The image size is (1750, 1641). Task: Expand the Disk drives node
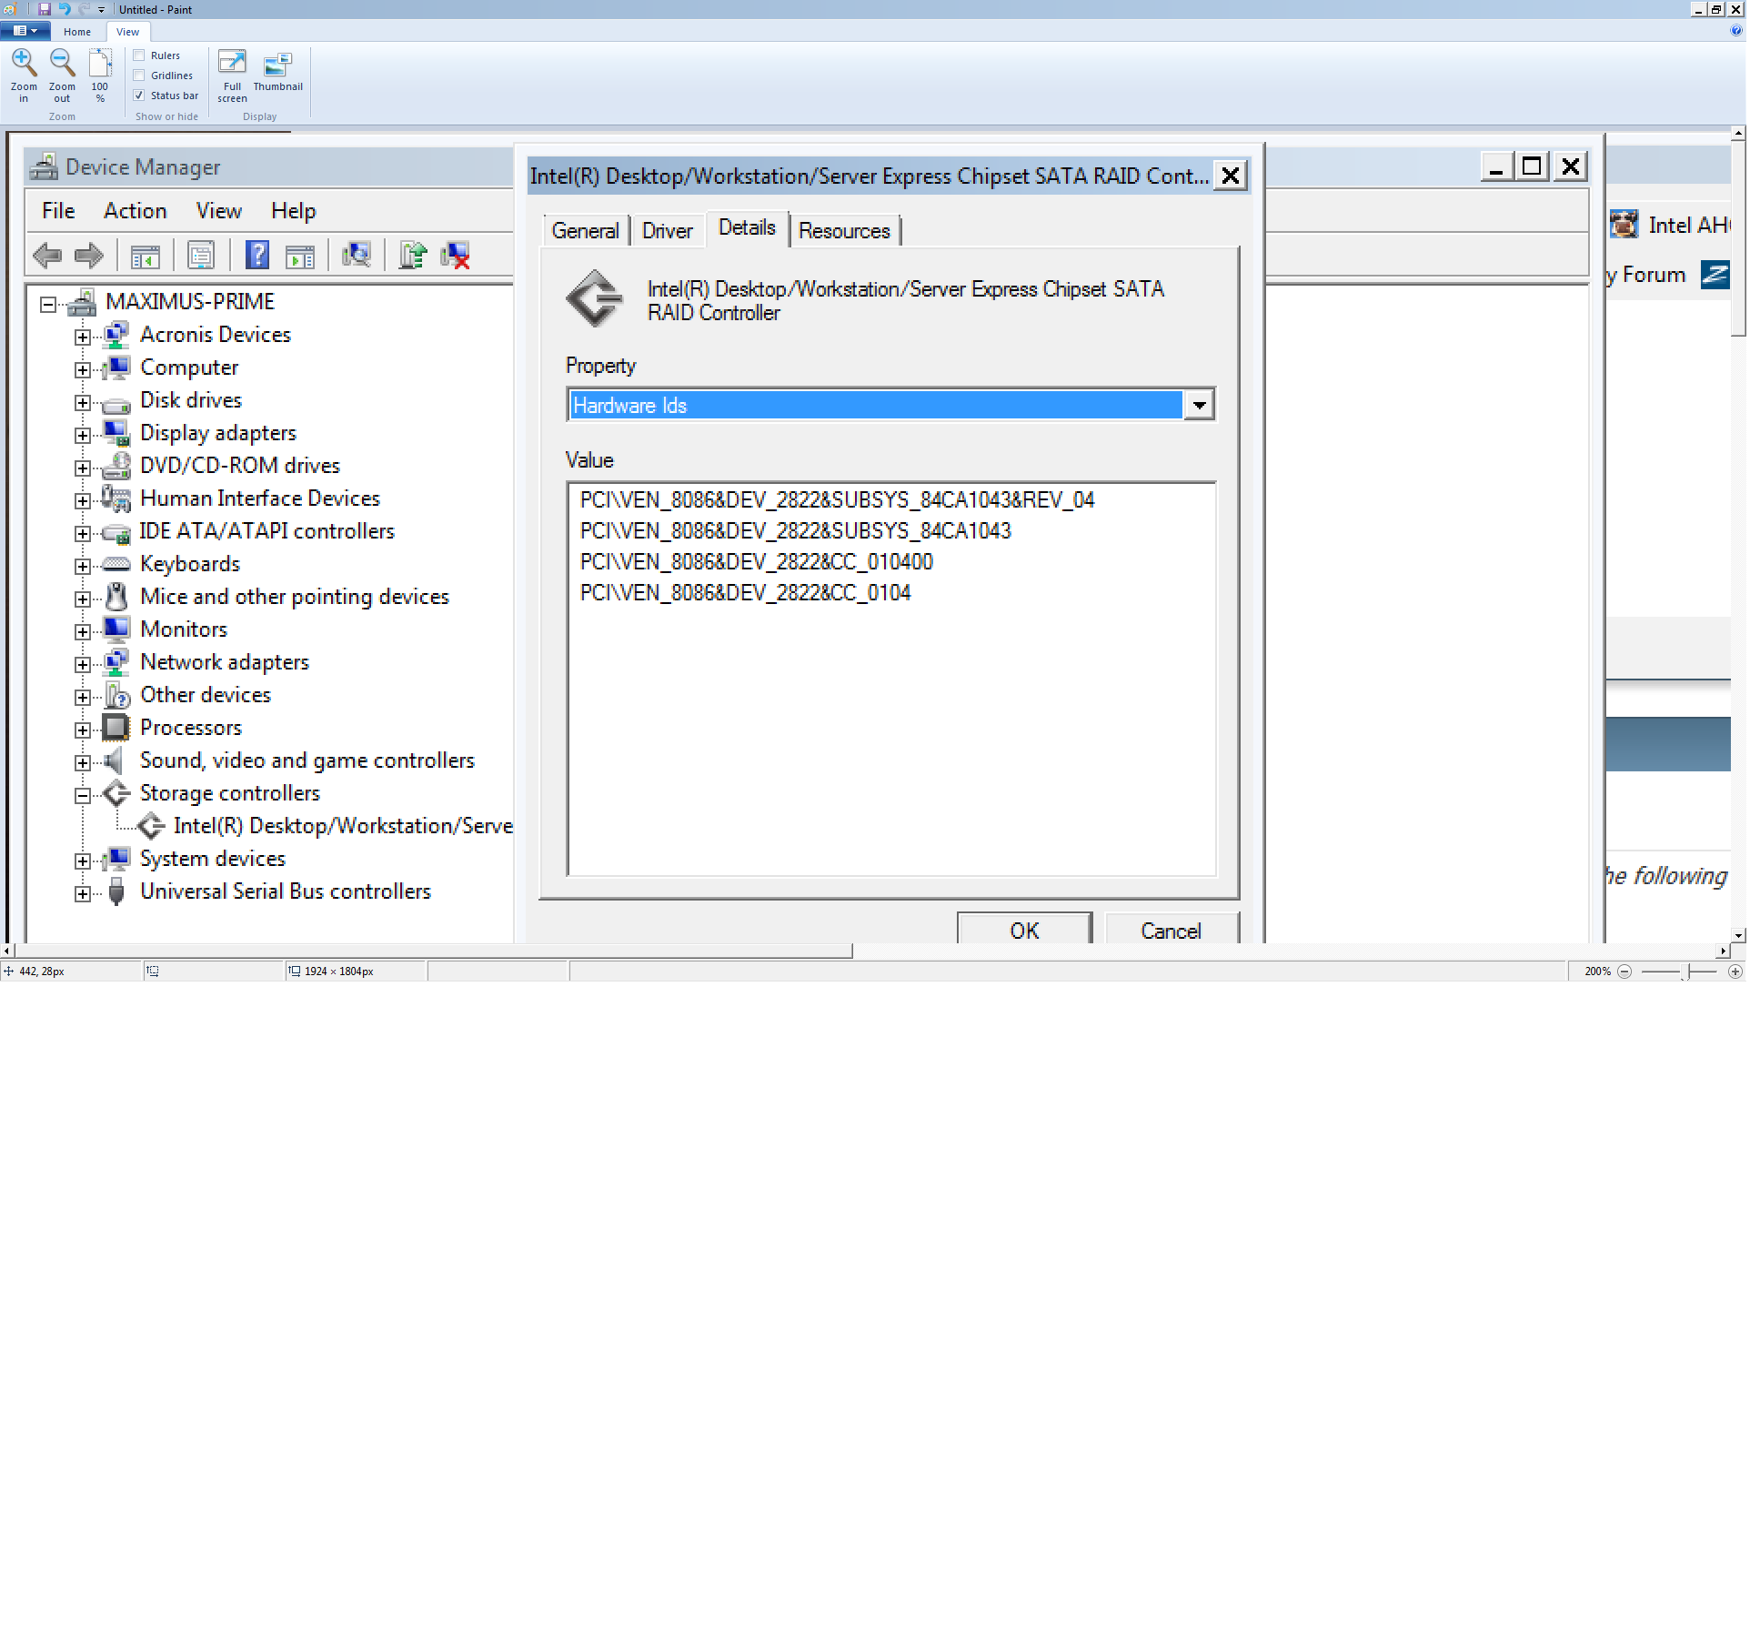(83, 402)
